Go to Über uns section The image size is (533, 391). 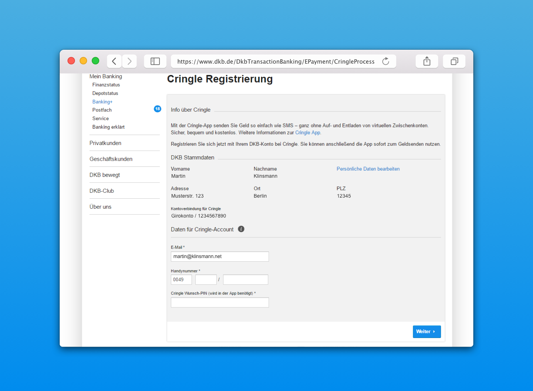coord(100,207)
